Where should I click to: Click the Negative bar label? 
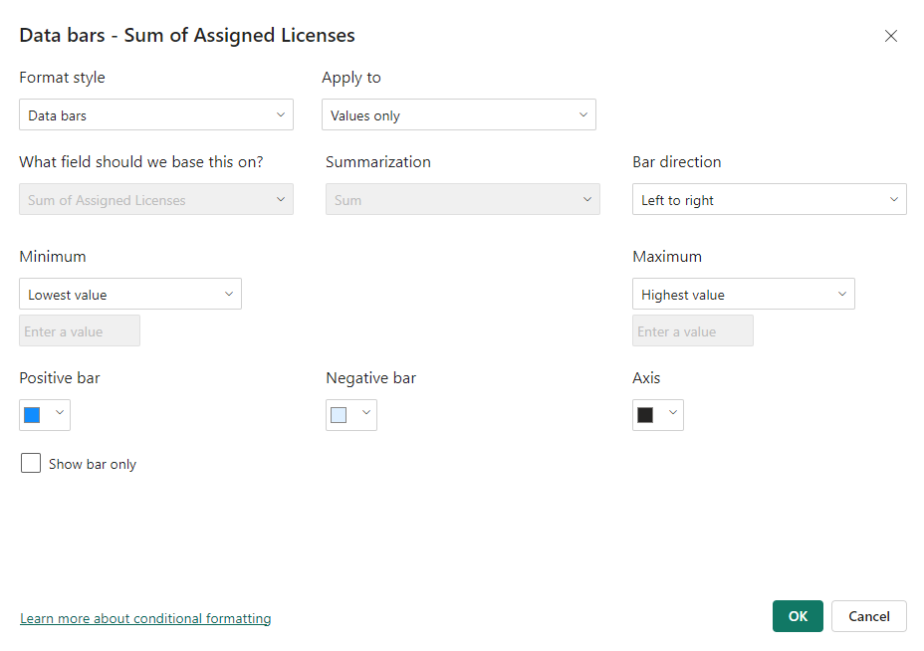tap(370, 377)
